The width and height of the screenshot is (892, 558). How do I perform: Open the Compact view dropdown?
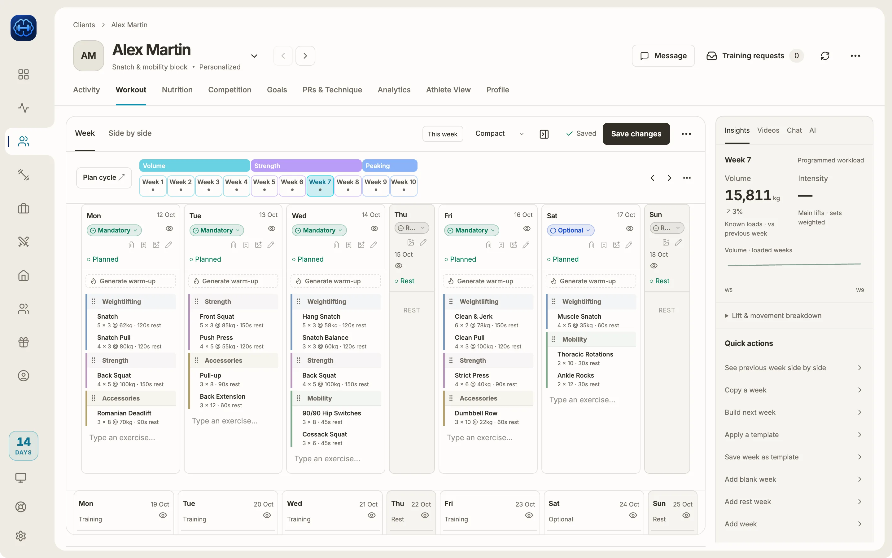tap(499, 134)
